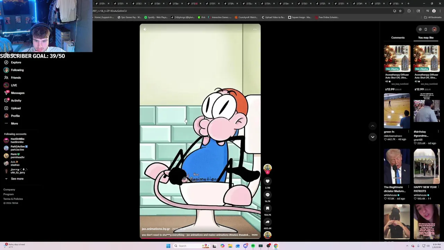This screenshot has width=444, height=250.
Task: Open All Bookmarks folder
Action: [x=433, y=17]
